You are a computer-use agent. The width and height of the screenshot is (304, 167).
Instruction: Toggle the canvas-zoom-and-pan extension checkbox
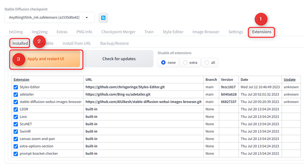click(x=16, y=139)
